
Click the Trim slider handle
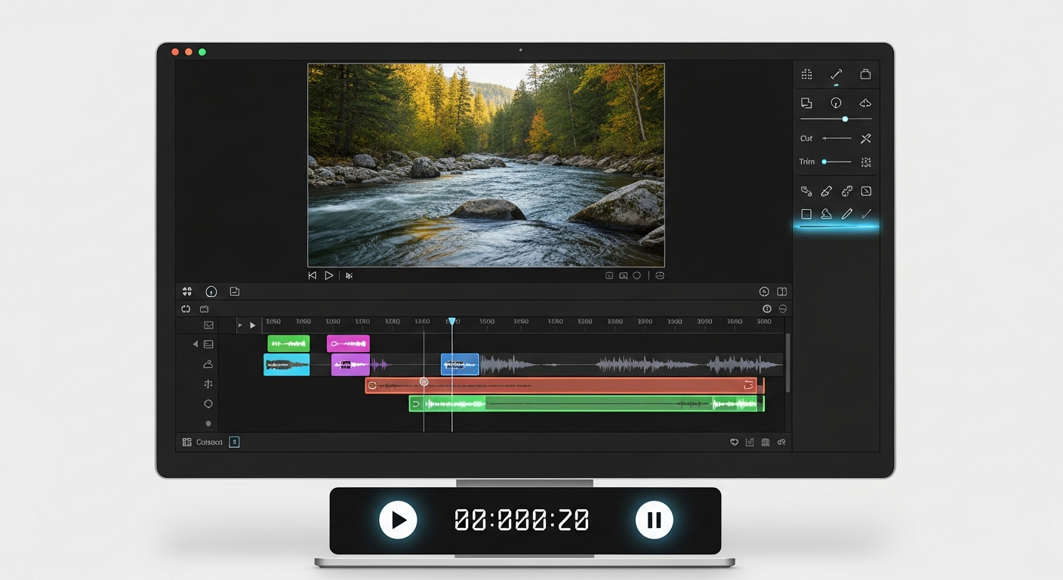(x=824, y=162)
